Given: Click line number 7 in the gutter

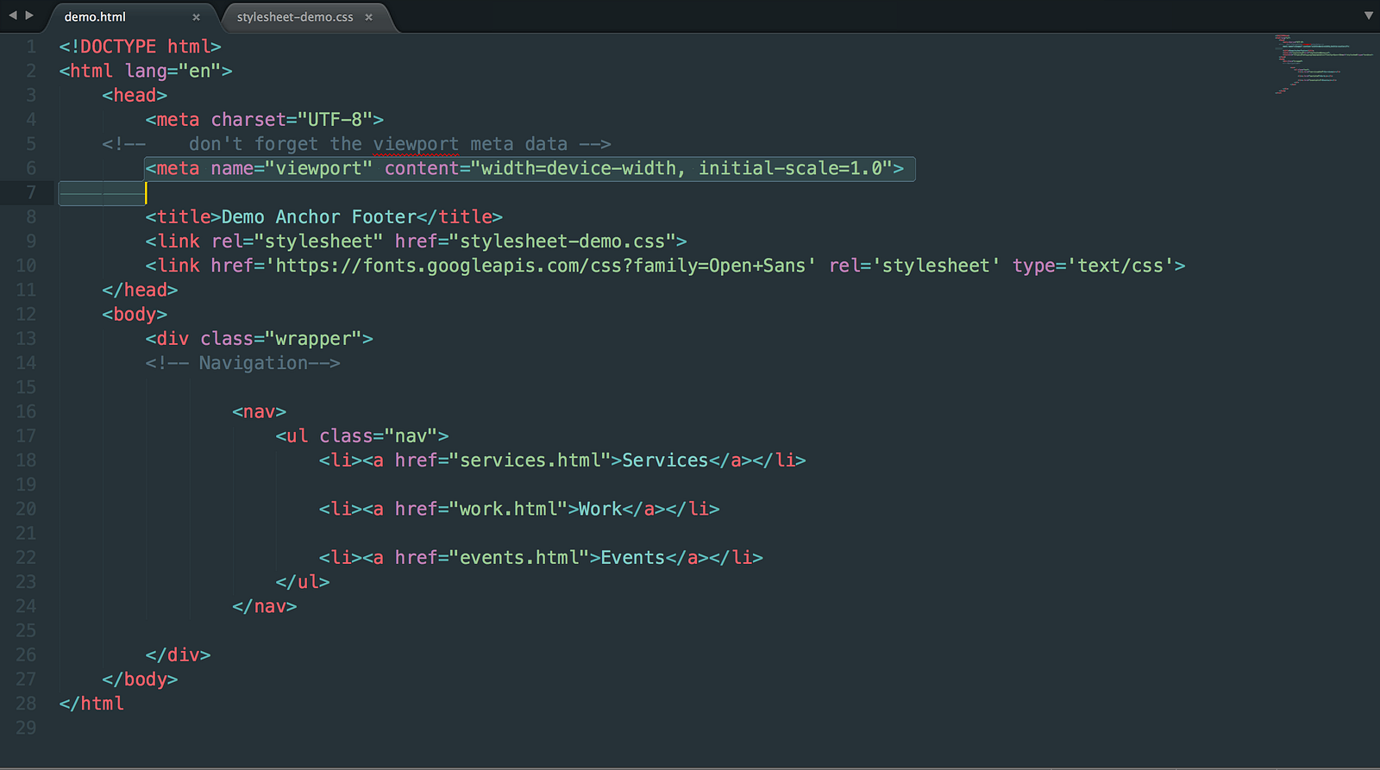Looking at the screenshot, I should tap(31, 192).
